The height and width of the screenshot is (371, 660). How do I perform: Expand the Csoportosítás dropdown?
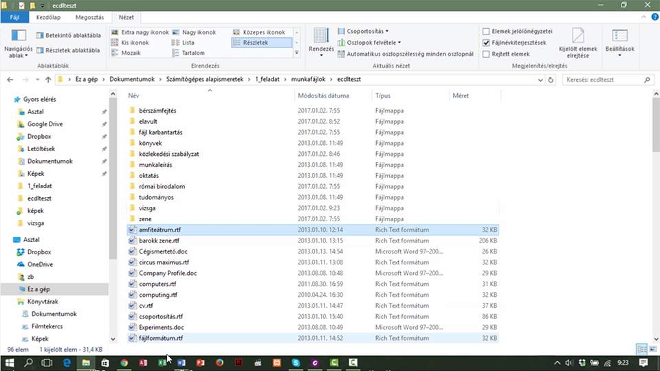click(363, 31)
